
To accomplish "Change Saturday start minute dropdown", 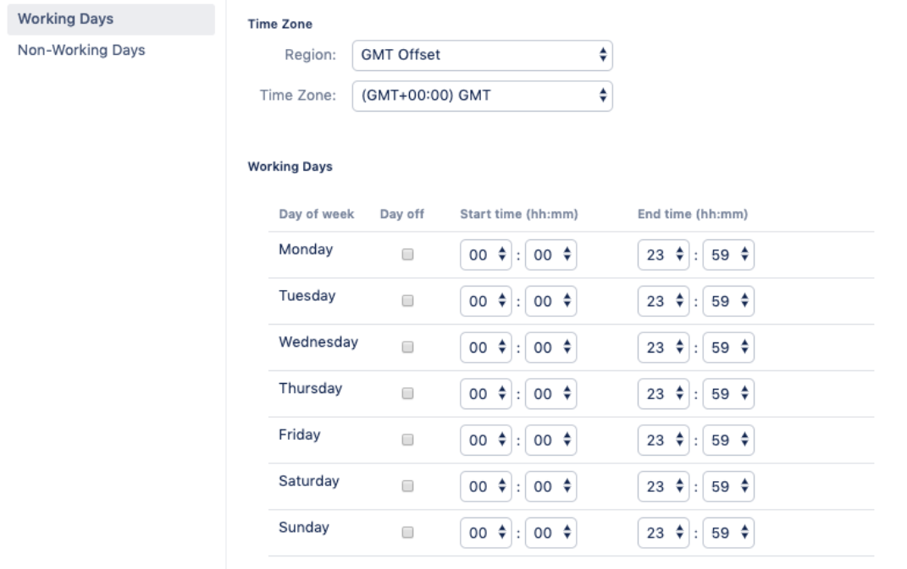I will (550, 486).
